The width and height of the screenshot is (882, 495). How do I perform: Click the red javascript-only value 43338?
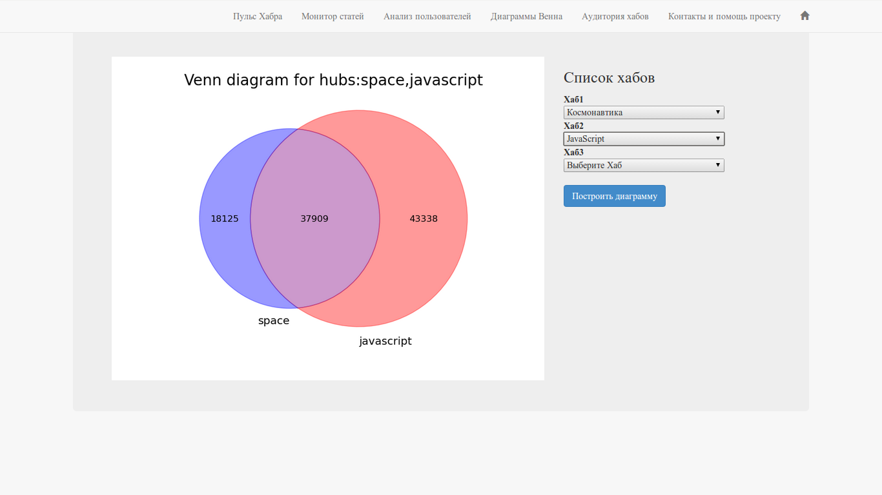(424, 219)
